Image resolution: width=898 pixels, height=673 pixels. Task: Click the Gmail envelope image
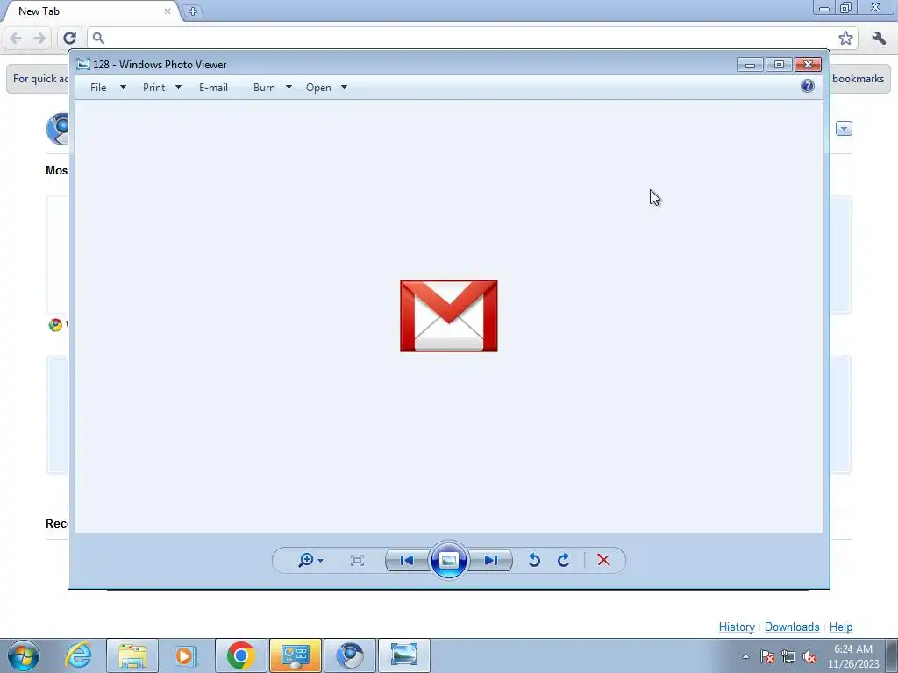(448, 315)
